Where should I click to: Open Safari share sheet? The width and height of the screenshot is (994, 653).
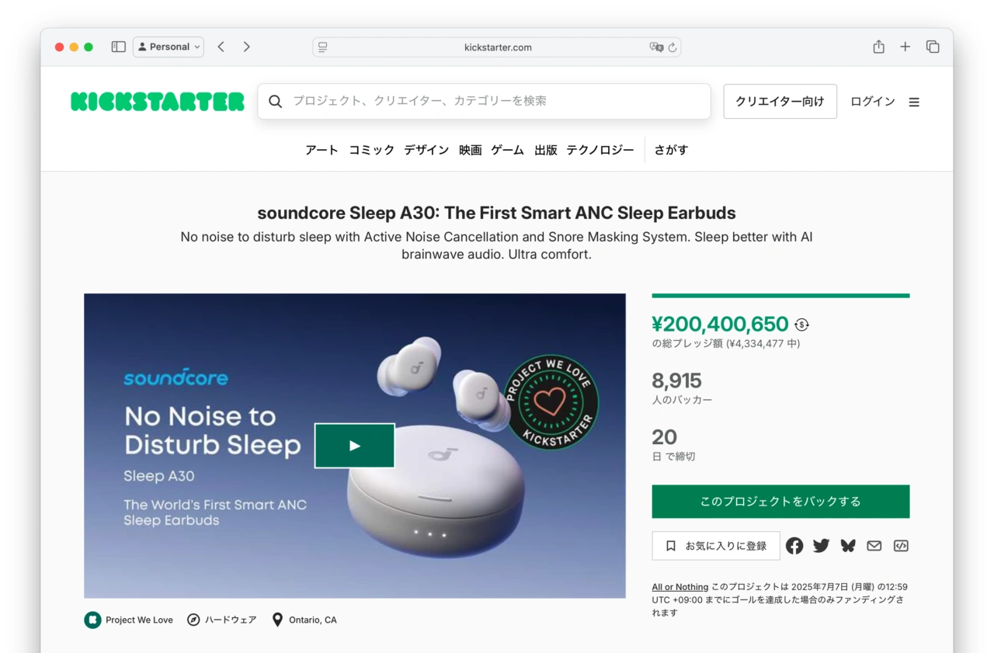pos(878,47)
